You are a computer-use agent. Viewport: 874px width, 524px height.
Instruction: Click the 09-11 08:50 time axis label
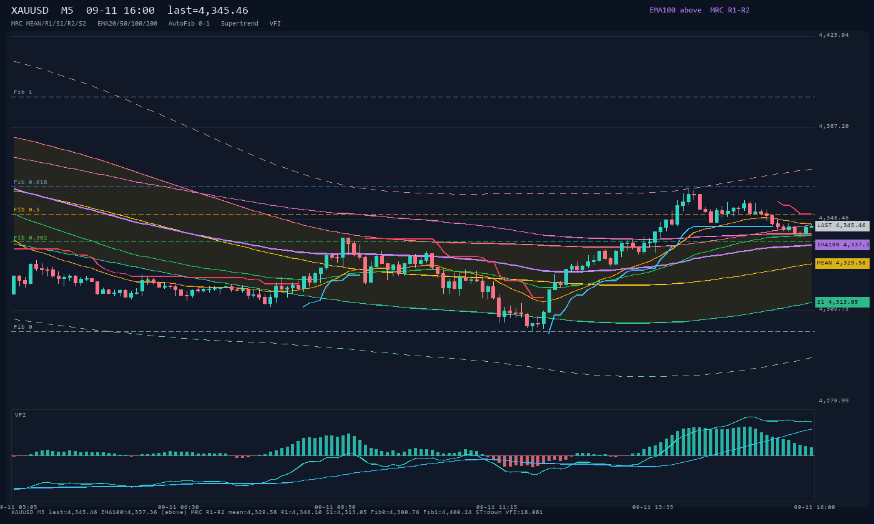pyautogui.click(x=335, y=507)
